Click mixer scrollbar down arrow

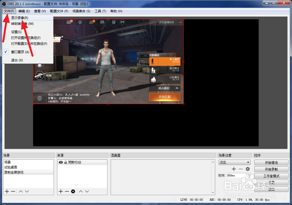[x=213, y=193]
